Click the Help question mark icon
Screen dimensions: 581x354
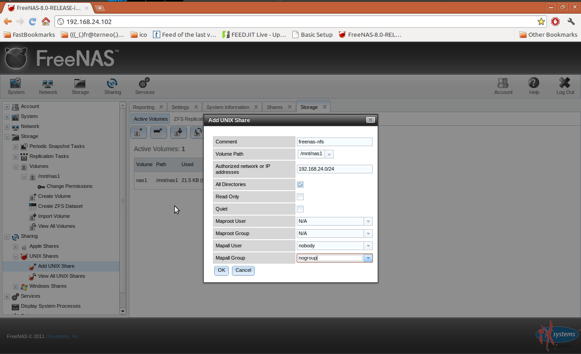(x=534, y=86)
